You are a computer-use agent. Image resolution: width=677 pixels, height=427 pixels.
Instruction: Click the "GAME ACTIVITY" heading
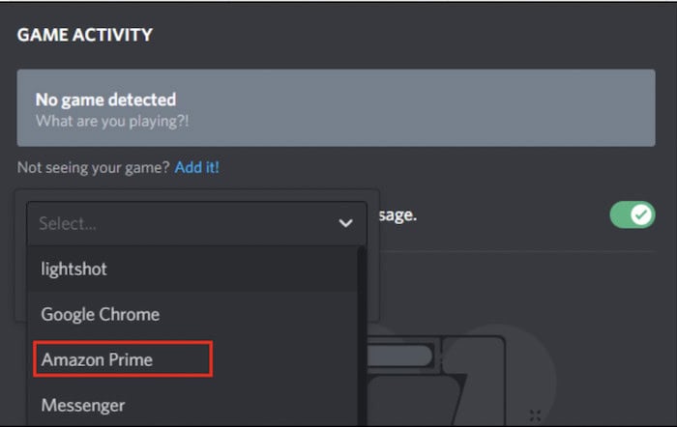click(x=85, y=35)
